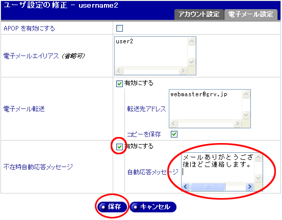
Task: Click left arrow of 転送先アドレス box scrollbar
Action: pos(173,123)
